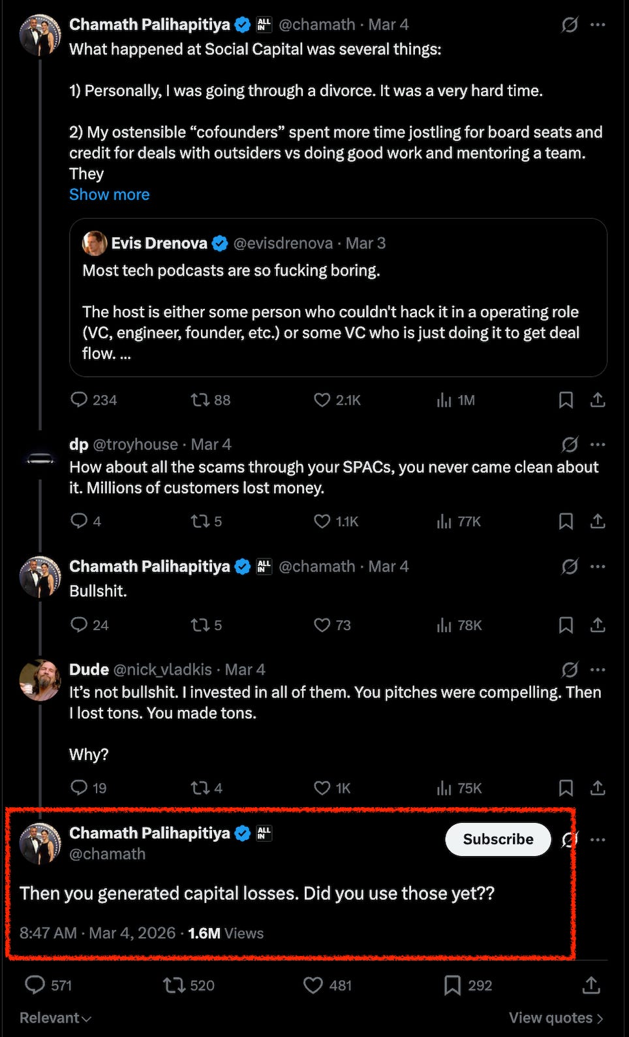Open the 8:47 AM Mar 4, 2026 timestamp

pyautogui.click(x=98, y=933)
